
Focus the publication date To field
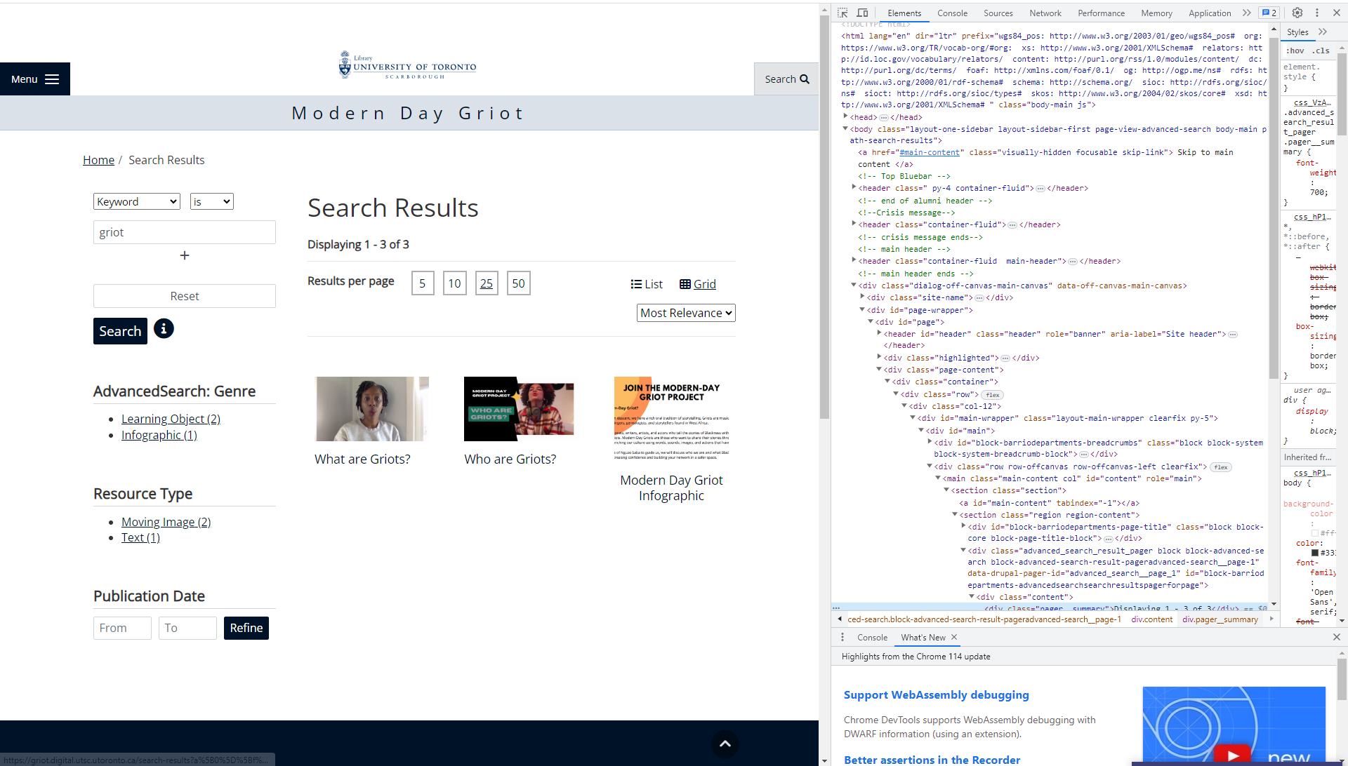pyautogui.click(x=187, y=628)
